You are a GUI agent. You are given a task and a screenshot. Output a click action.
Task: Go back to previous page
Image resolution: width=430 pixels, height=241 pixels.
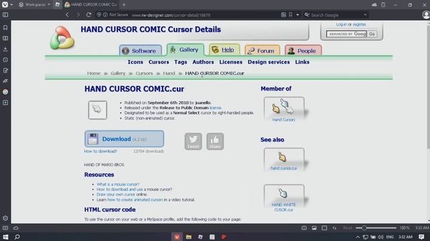[67, 15]
